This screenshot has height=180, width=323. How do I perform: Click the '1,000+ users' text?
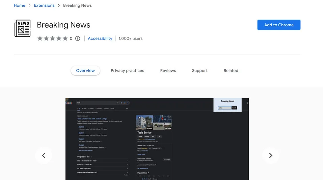[x=131, y=38]
